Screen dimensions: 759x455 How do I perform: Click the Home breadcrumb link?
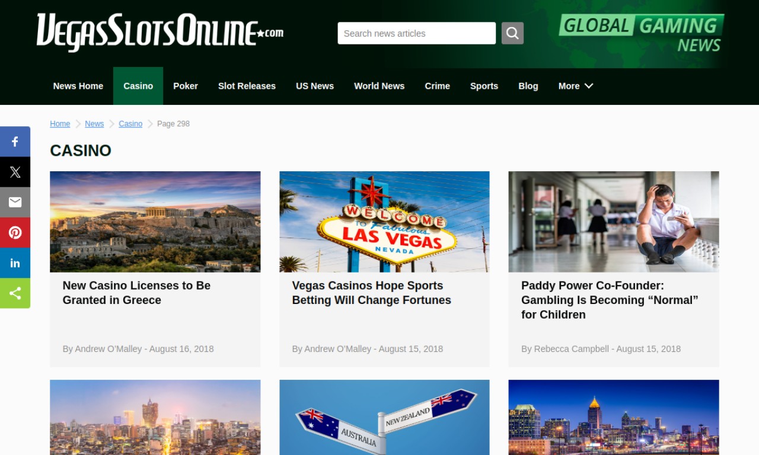coord(60,124)
